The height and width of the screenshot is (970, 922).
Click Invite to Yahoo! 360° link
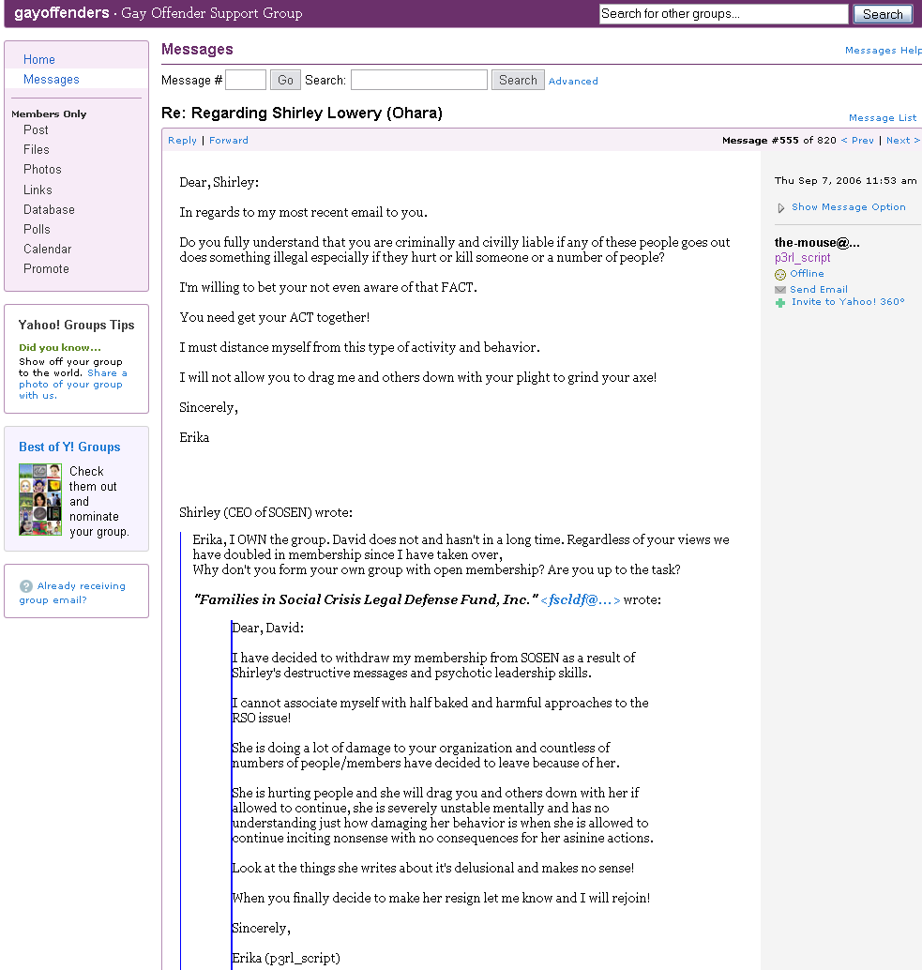pos(848,302)
